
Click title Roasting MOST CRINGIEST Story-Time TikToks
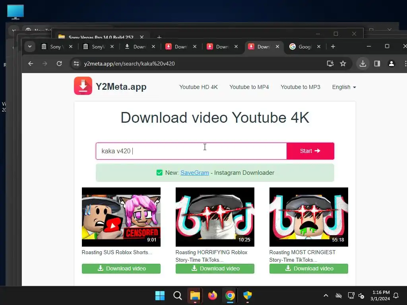(302, 256)
